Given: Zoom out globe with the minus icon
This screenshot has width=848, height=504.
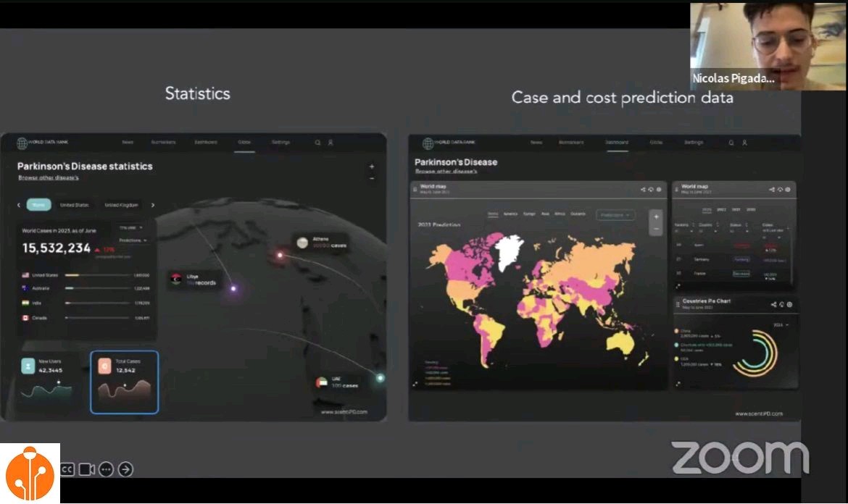Looking at the screenshot, I should pos(372,178).
